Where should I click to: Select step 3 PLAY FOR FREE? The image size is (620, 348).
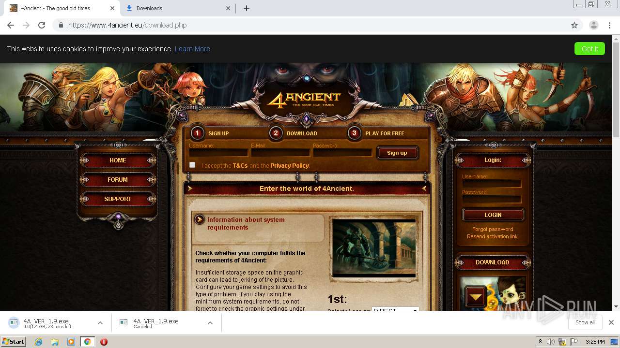coord(376,133)
